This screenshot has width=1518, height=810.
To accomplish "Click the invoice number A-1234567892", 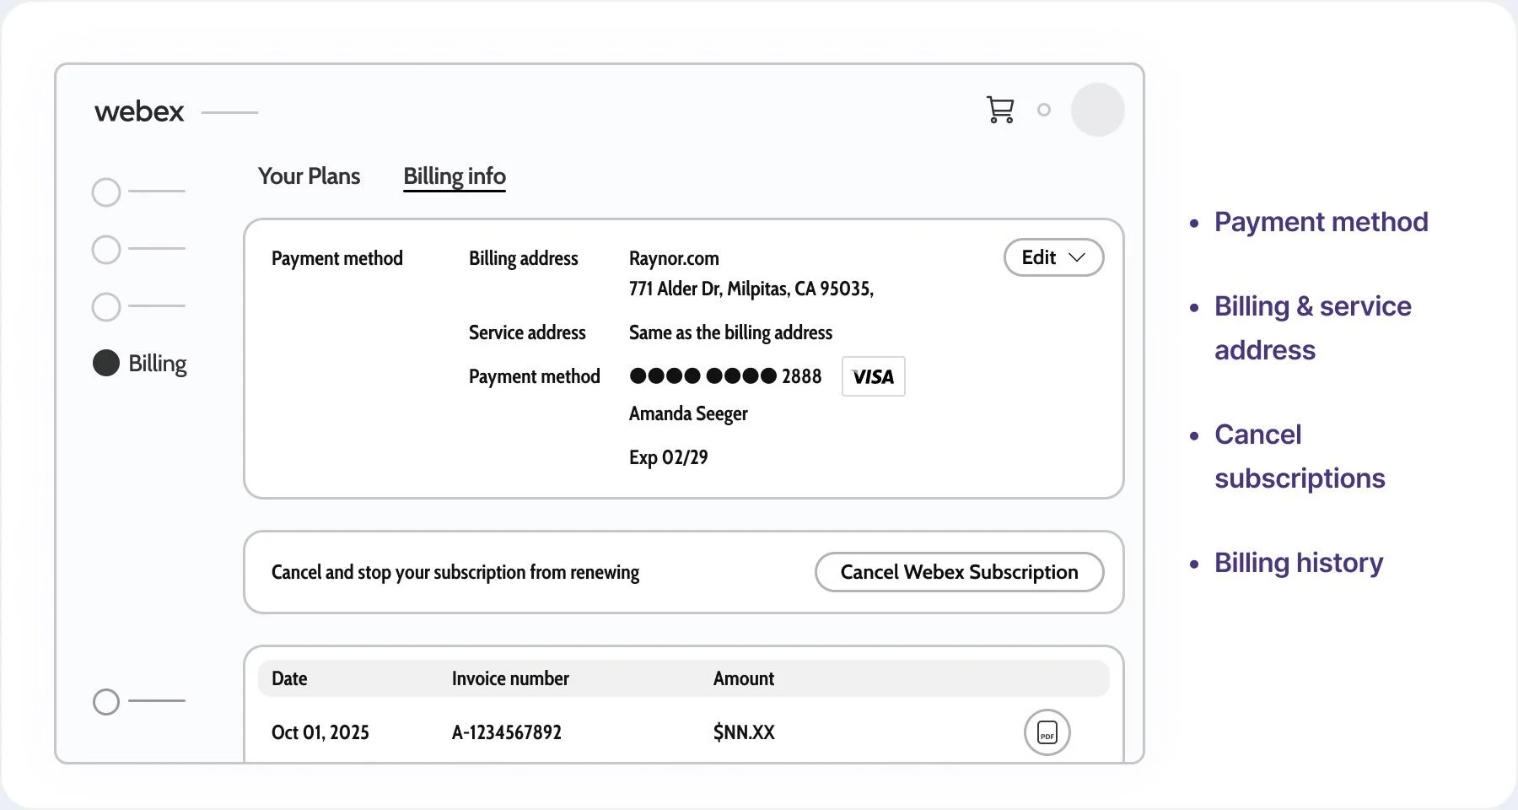I will coord(507,732).
